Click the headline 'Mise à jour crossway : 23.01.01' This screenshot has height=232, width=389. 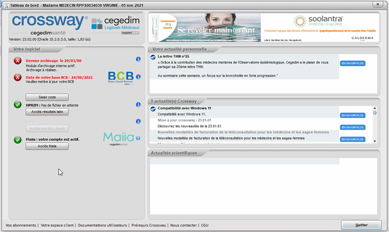pos(184,120)
